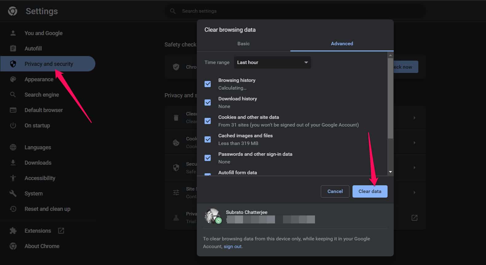Click the Autofill clipboard icon in sidebar
Image resolution: width=486 pixels, height=265 pixels.
(13, 48)
